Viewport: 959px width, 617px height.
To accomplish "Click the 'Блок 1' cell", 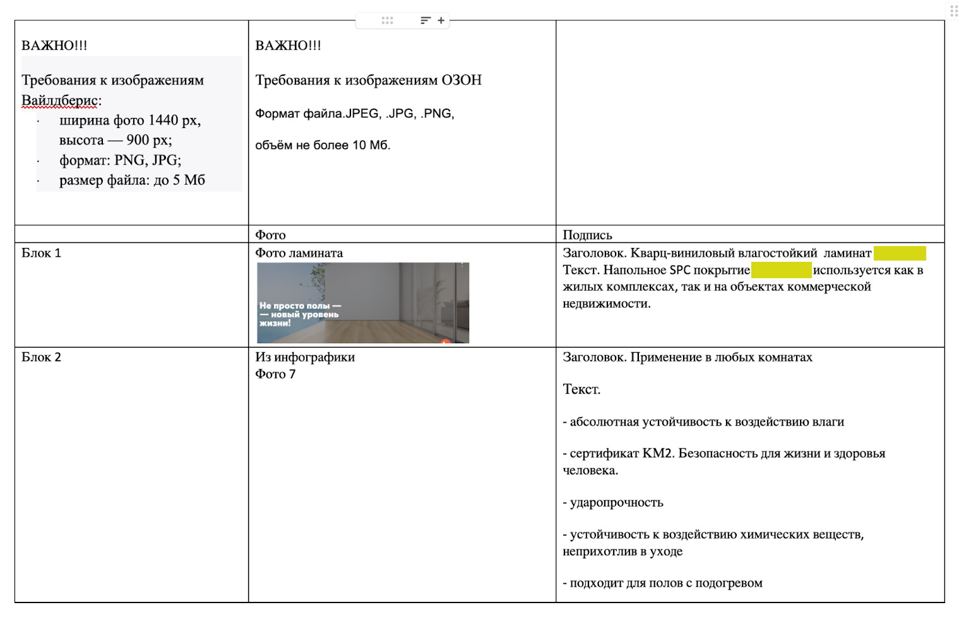I will click(x=42, y=254).
